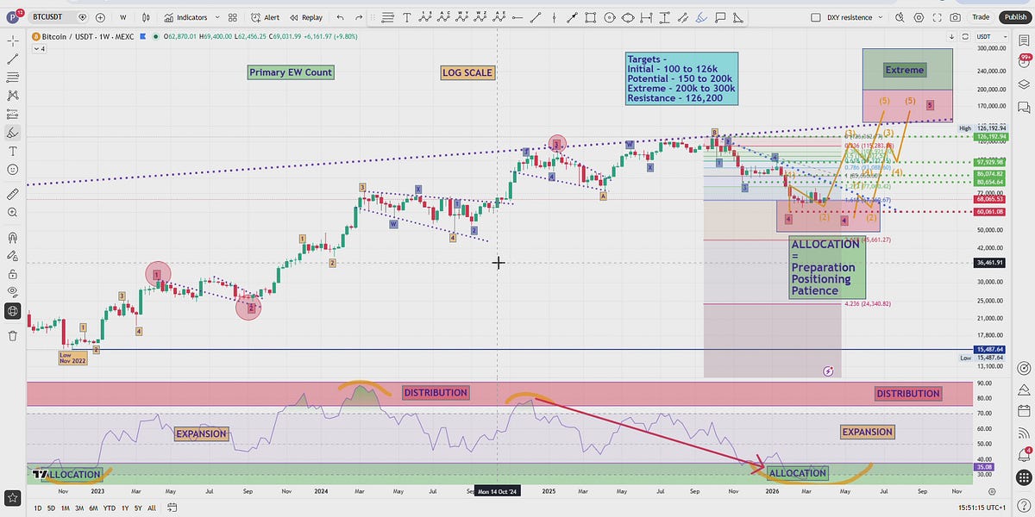The image size is (1035, 517).
Task: Select the ruler measure tool in left sidebar
Action: click(x=13, y=195)
